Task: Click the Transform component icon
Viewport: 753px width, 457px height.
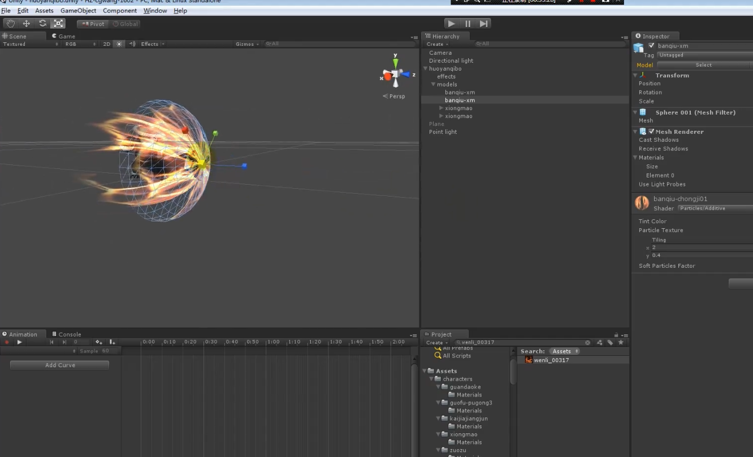Action: 643,75
